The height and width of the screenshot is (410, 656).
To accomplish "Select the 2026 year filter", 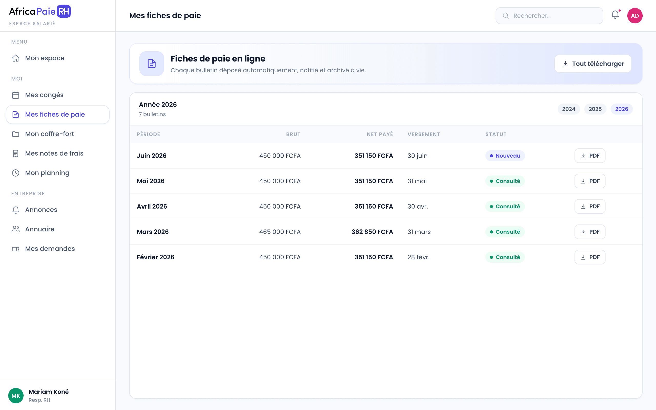I will [621, 109].
